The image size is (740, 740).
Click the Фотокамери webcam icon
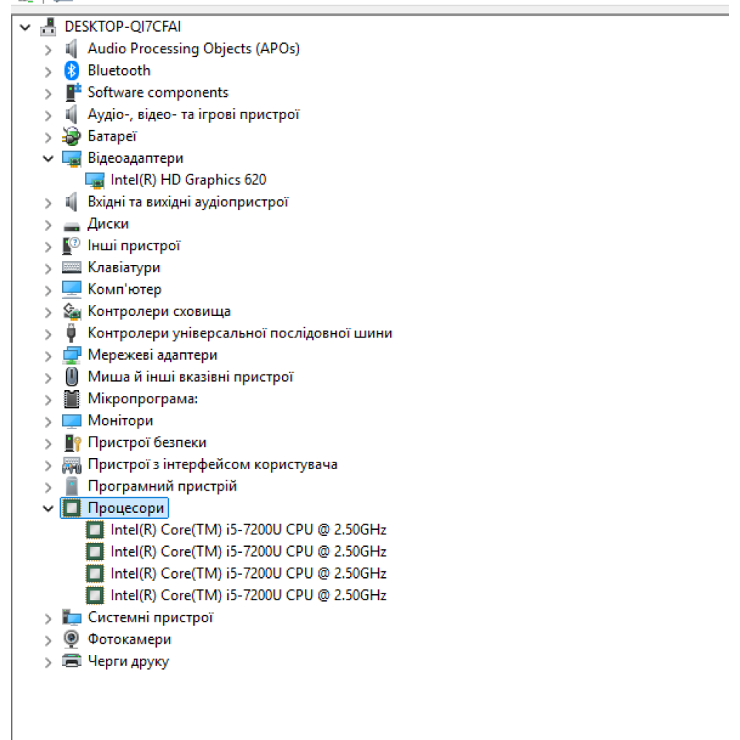pos(71,639)
